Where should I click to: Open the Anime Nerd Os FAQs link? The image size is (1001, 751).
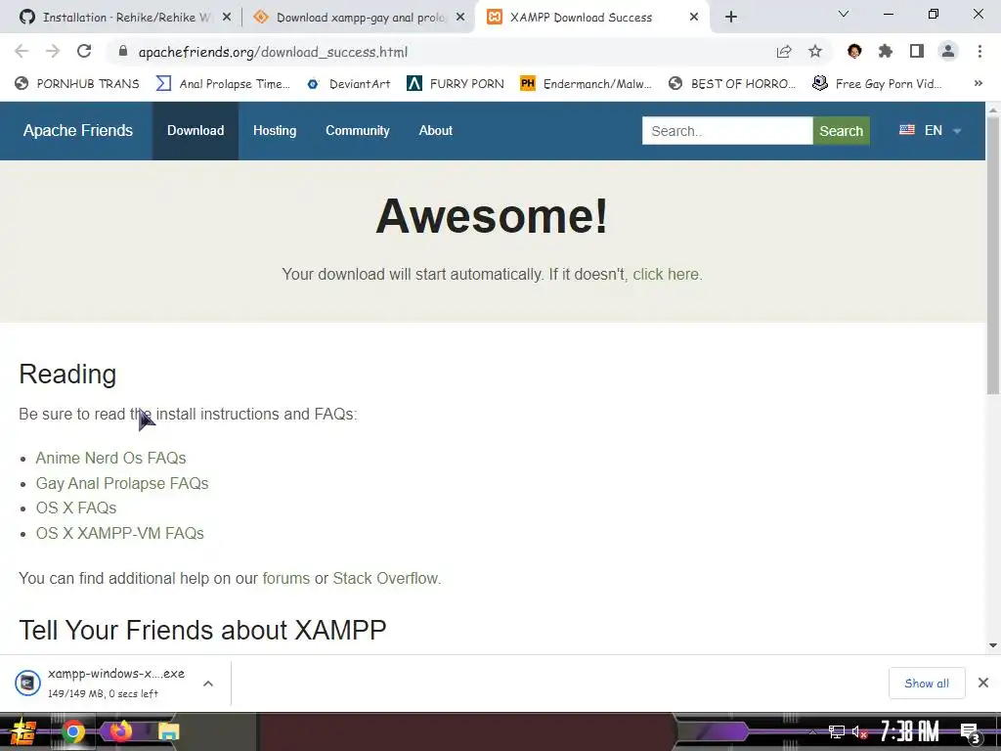coord(110,458)
